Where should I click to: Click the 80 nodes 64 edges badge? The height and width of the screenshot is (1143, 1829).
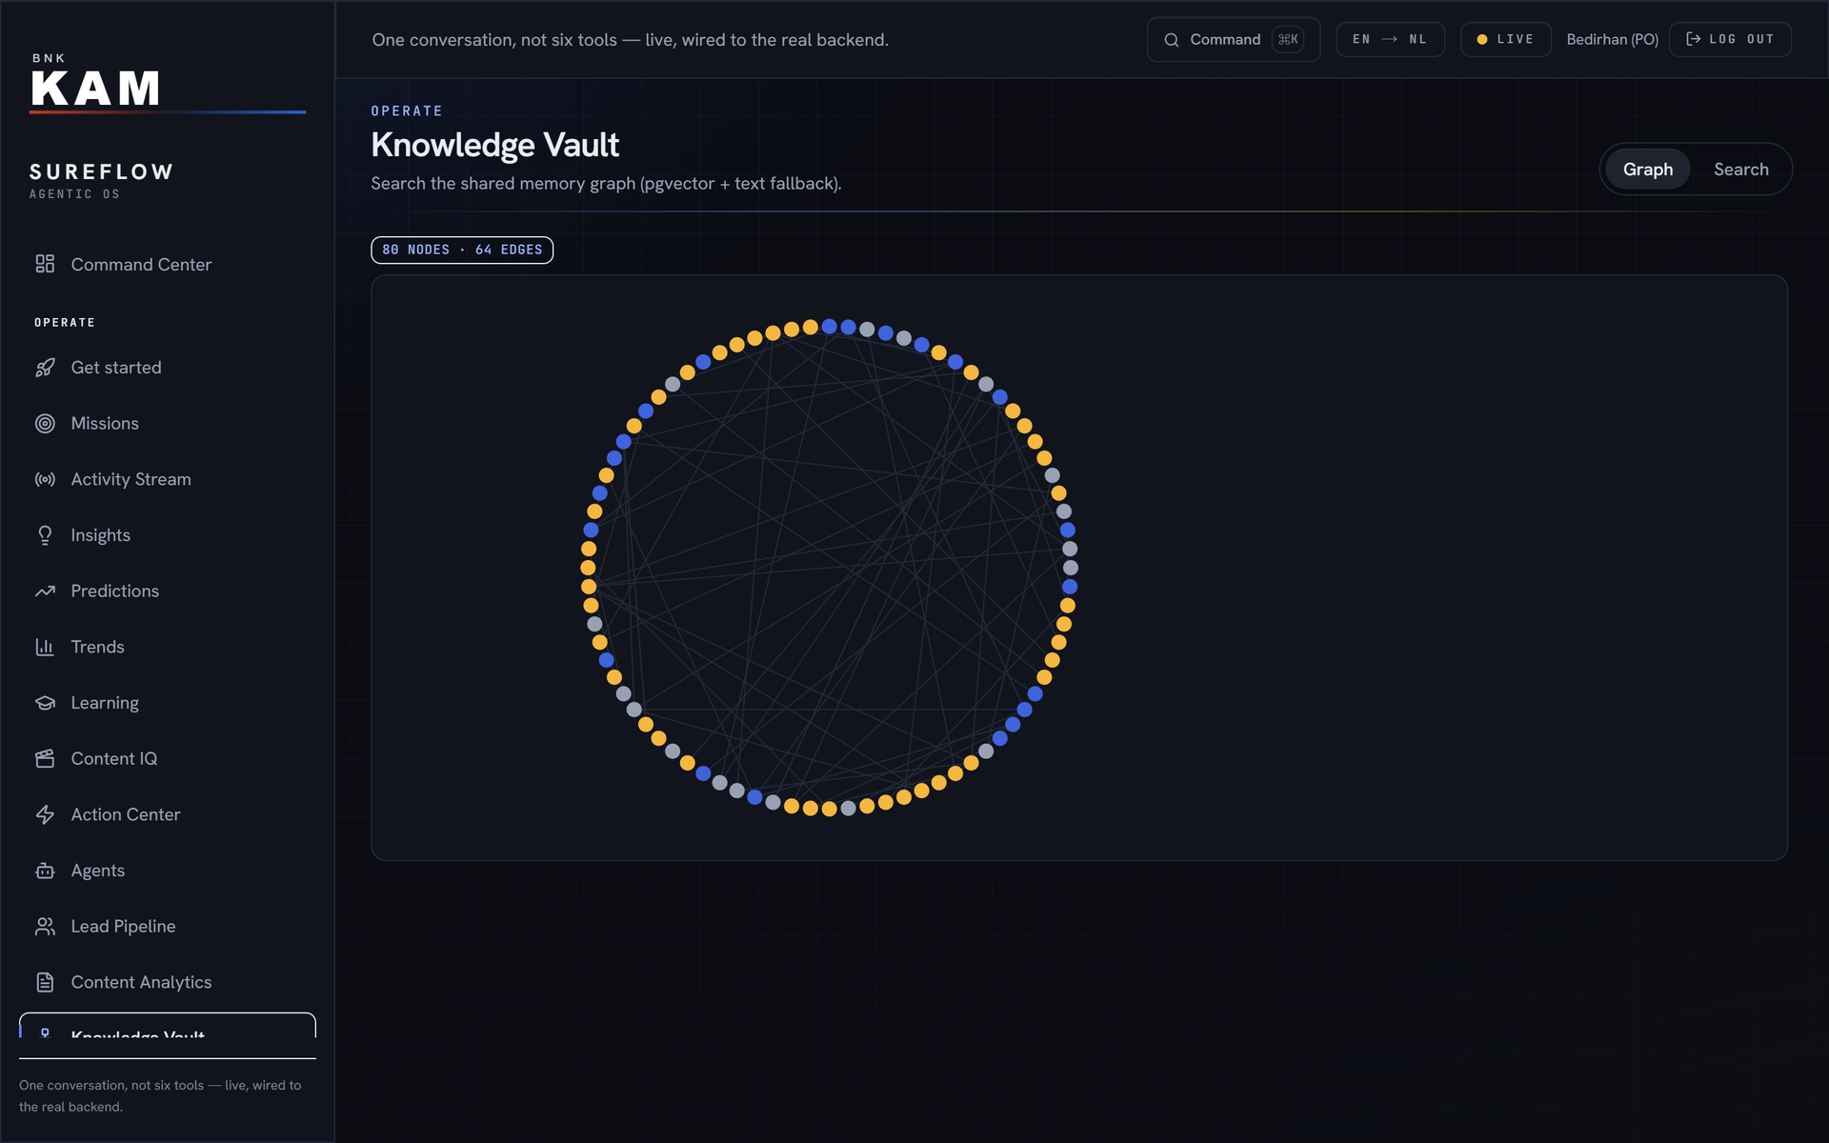(462, 250)
